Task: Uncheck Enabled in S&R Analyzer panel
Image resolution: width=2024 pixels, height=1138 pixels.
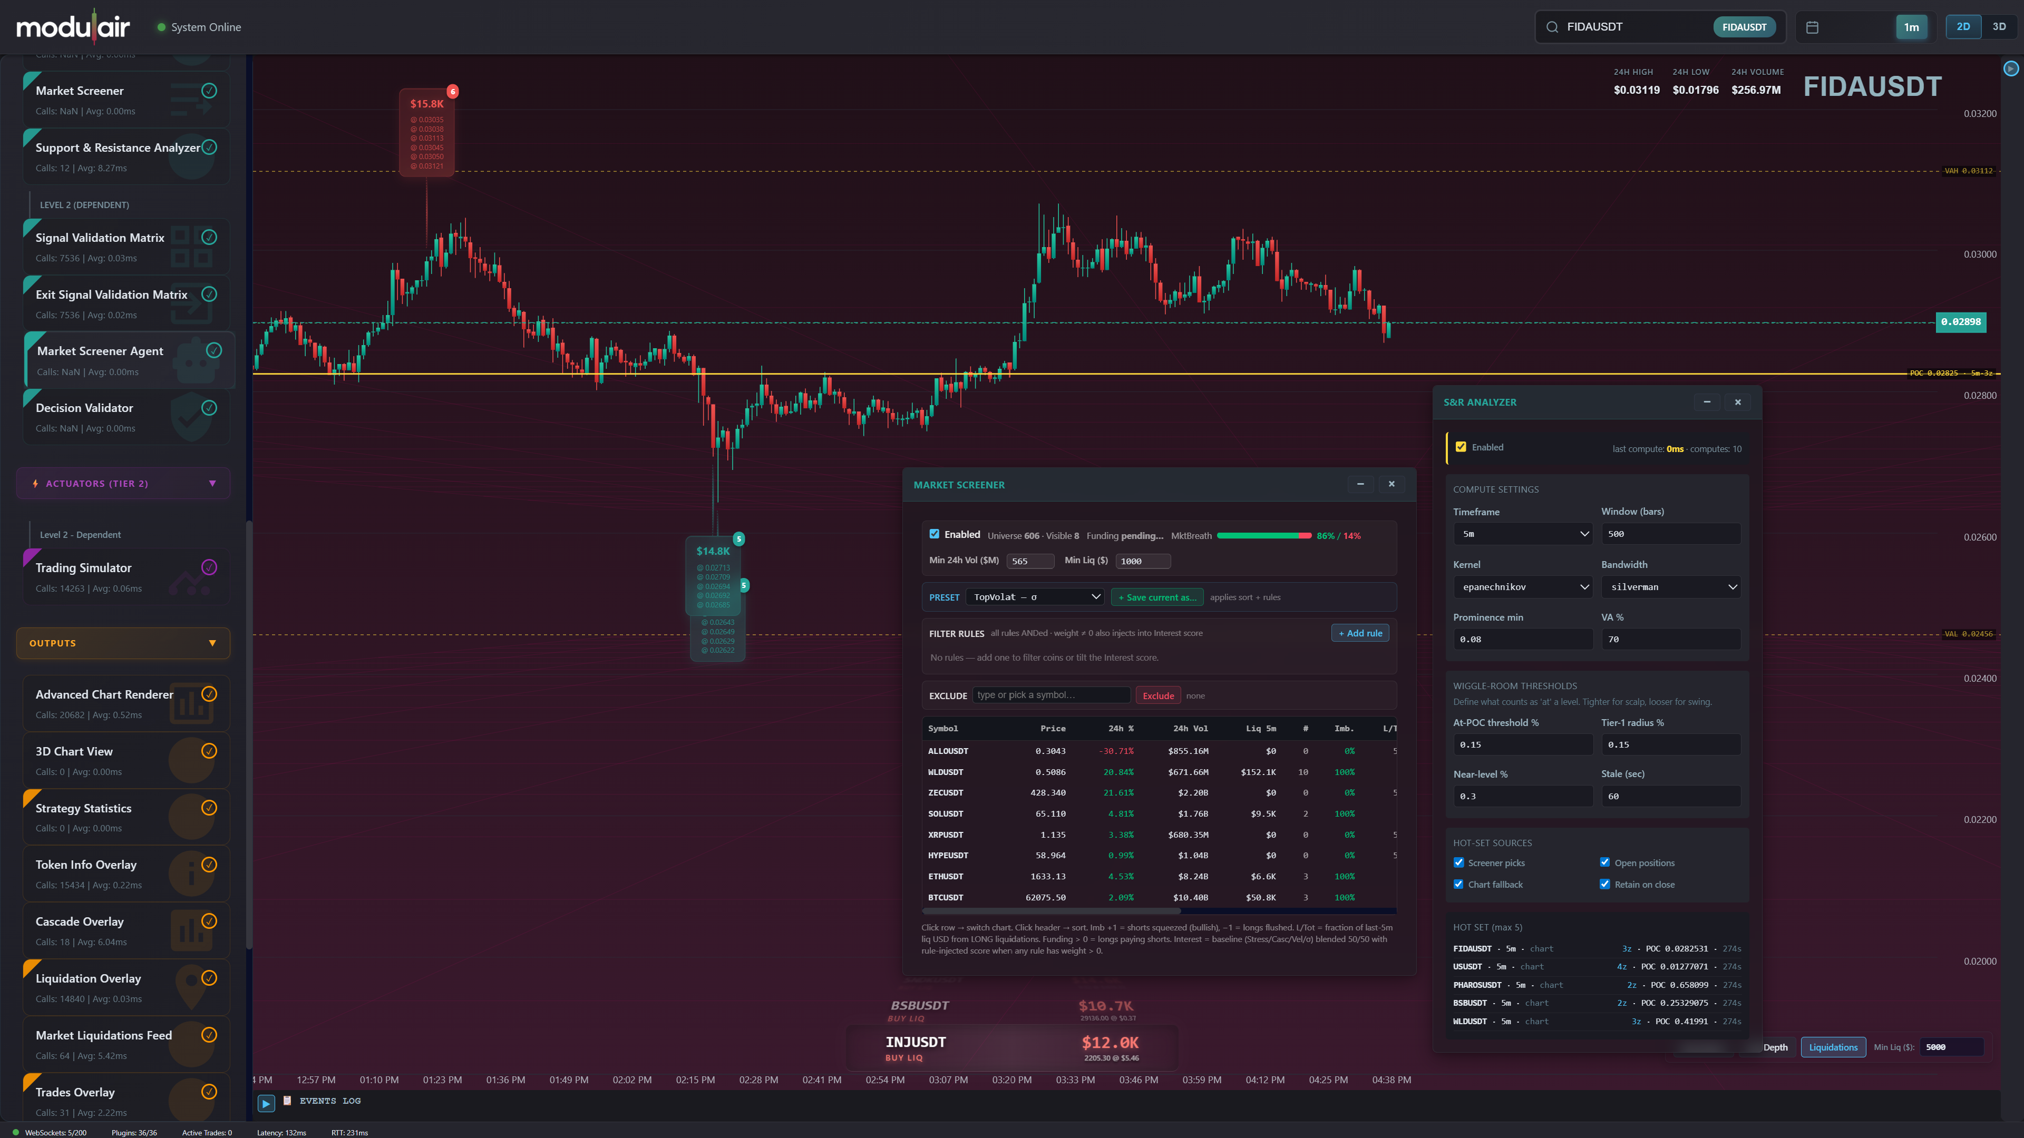Action: pos(1461,447)
